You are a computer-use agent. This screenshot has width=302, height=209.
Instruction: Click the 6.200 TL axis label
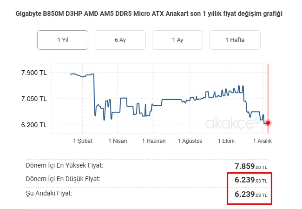tap(34, 125)
